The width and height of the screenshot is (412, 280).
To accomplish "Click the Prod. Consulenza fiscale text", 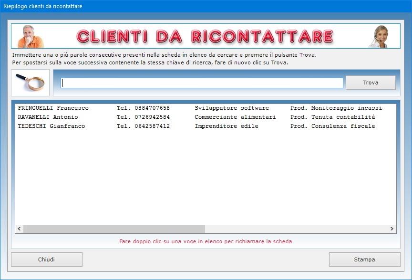I will (x=333, y=126).
